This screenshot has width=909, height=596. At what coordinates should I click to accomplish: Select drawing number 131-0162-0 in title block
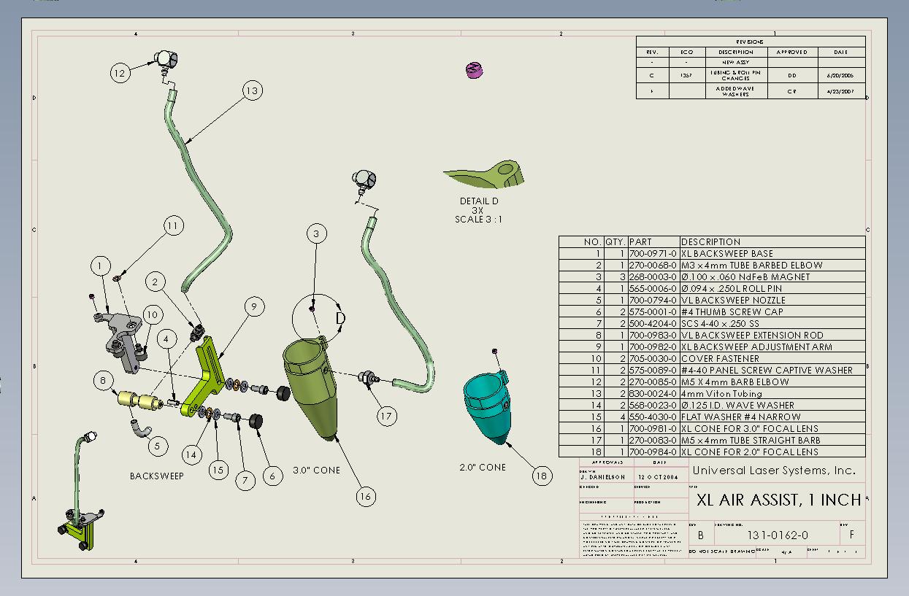click(x=777, y=535)
